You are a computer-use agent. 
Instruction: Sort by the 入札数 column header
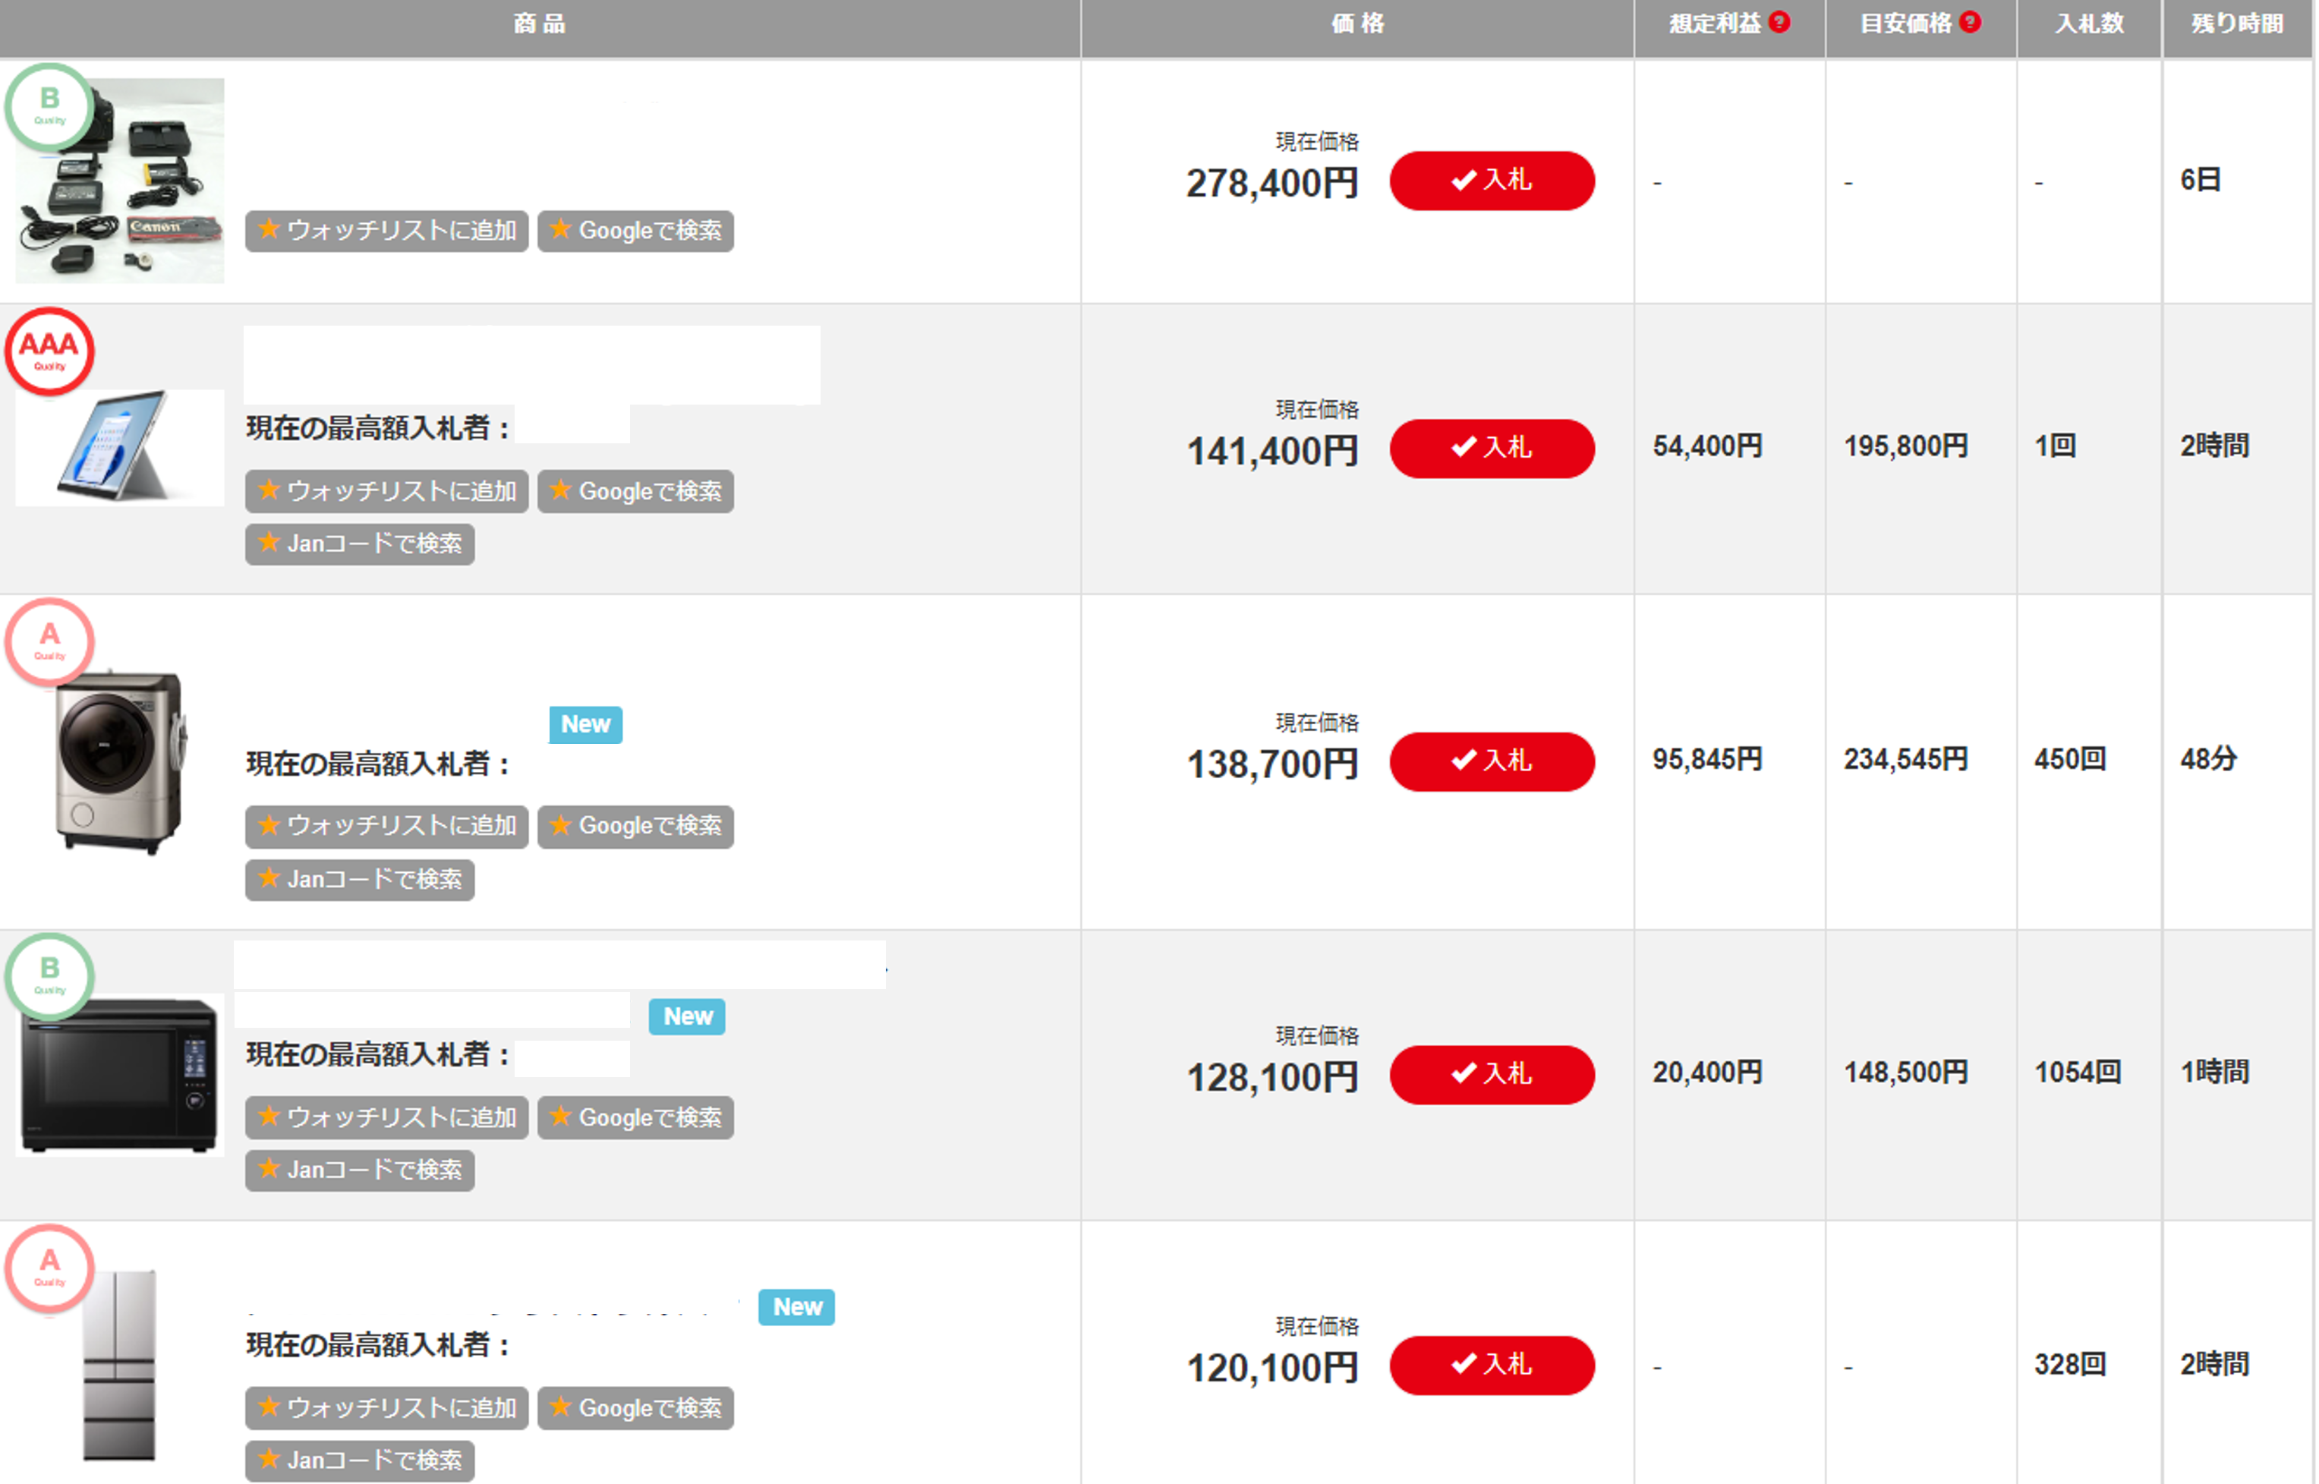[x=2089, y=24]
